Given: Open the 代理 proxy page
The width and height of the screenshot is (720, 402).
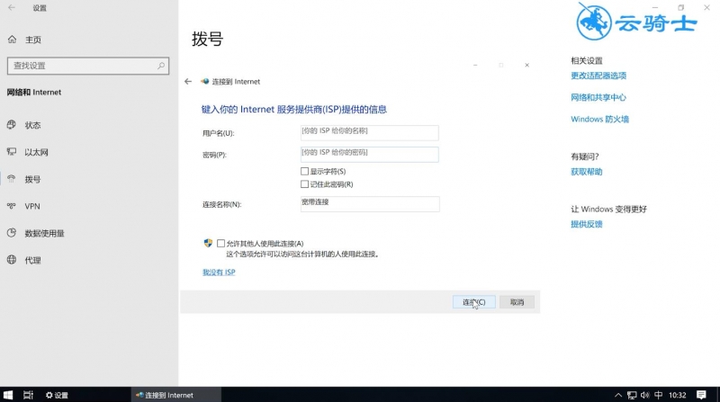Looking at the screenshot, I should 32,261.
